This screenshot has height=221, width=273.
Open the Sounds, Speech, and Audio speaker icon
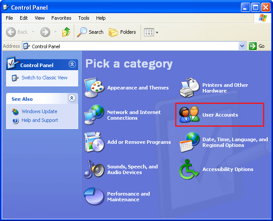[94, 169]
